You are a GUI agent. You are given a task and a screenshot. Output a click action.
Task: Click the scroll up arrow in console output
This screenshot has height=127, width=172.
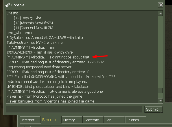click(x=160, y=13)
